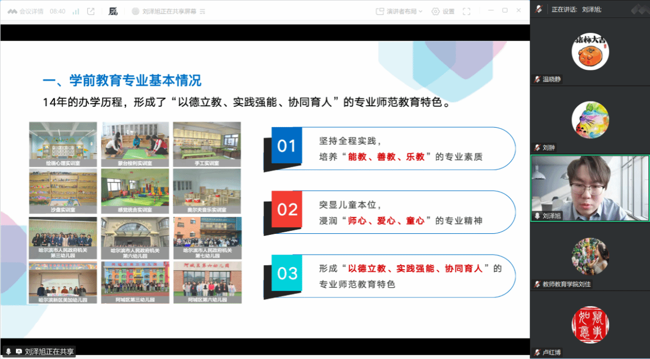Click the 刘泽旭正在共享屏幕 sharing status text

pos(169,11)
